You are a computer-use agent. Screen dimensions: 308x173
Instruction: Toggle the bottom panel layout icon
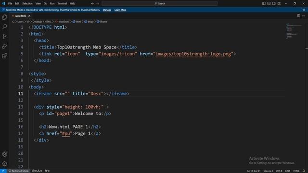pos(269,3)
